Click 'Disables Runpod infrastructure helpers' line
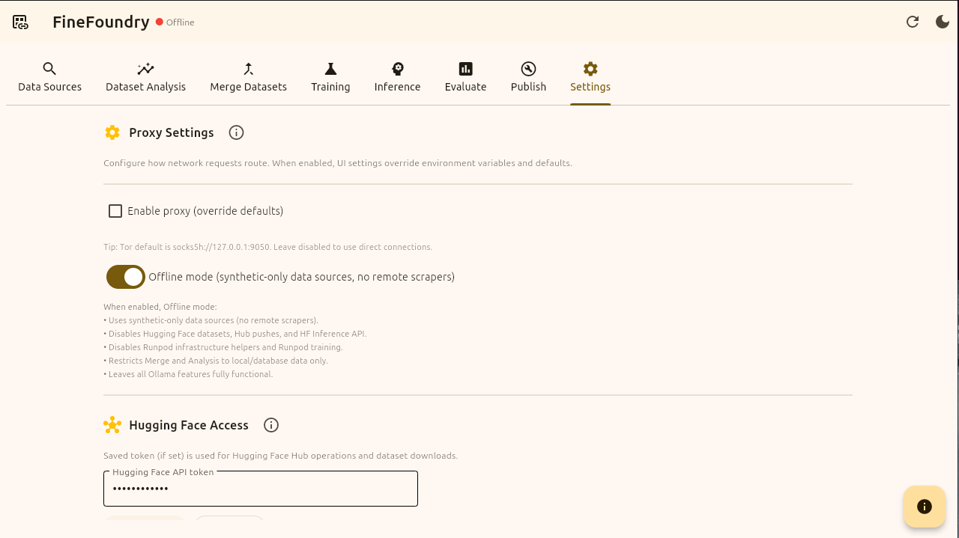Viewport: 959px width, 538px height. tap(223, 347)
